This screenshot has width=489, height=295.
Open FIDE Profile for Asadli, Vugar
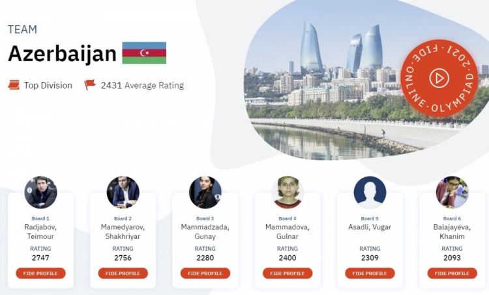[x=370, y=274]
